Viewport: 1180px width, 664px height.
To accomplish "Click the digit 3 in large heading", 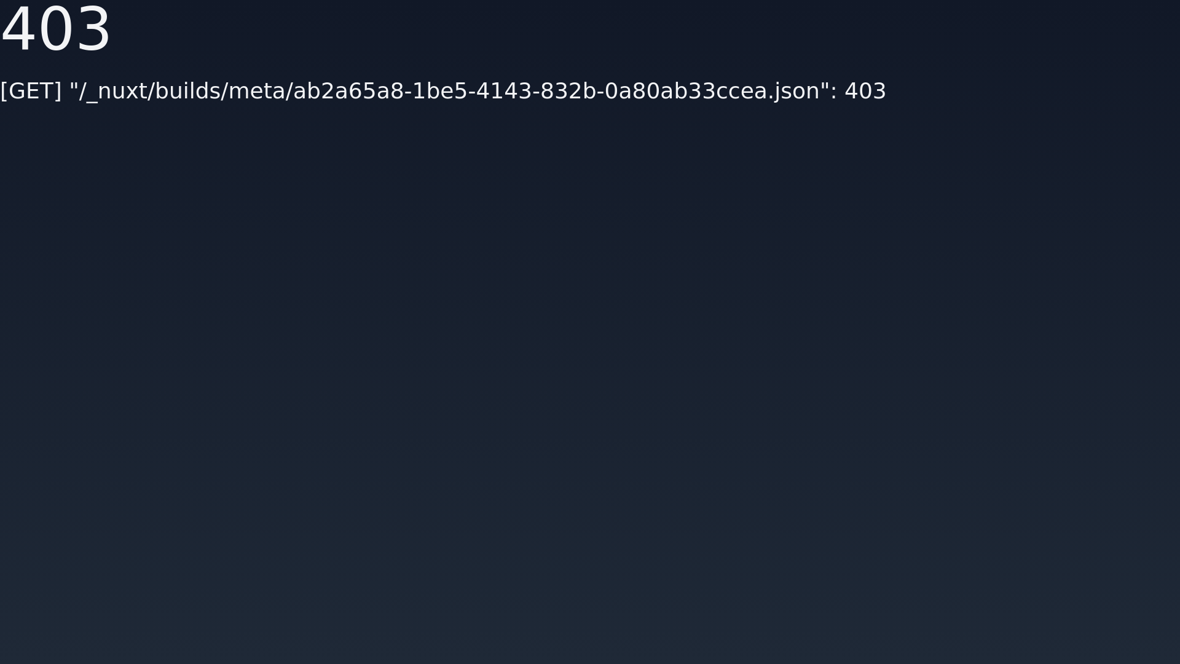I will [x=93, y=29].
